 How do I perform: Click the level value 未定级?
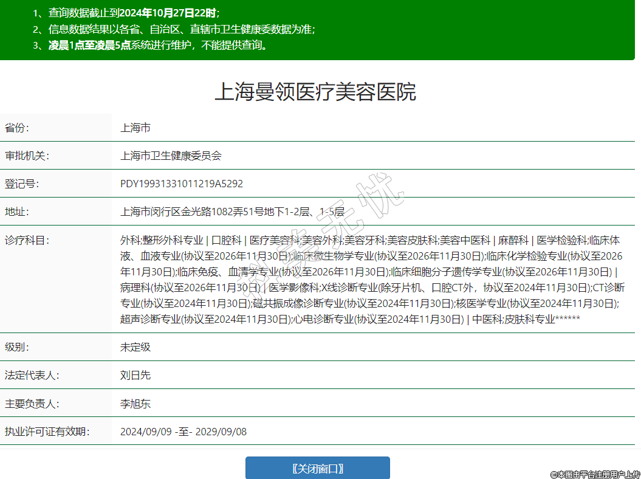click(135, 347)
